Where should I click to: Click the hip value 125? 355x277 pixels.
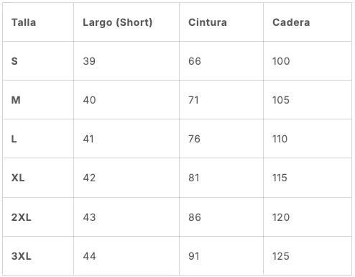pyautogui.click(x=281, y=256)
